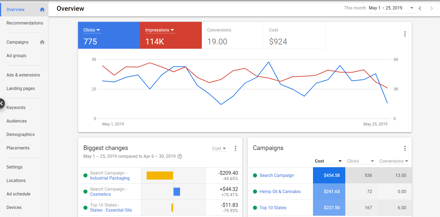Expand the date range picker dropdown
This screenshot has width=440, height=217.
pyautogui.click(x=411, y=8)
